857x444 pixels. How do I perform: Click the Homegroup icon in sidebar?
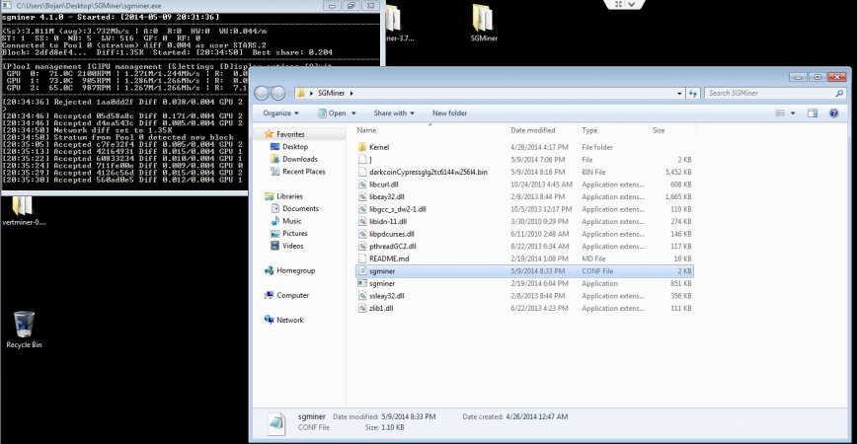(269, 270)
